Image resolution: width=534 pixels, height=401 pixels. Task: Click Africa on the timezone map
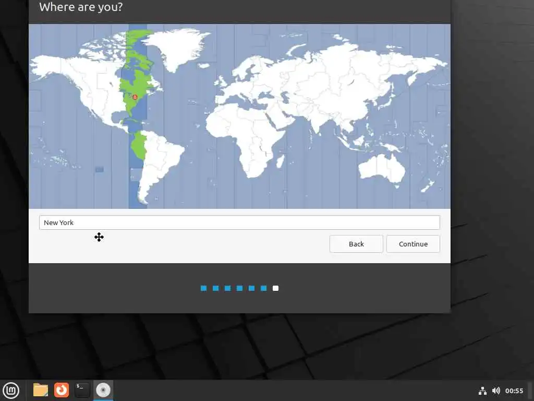click(x=245, y=140)
